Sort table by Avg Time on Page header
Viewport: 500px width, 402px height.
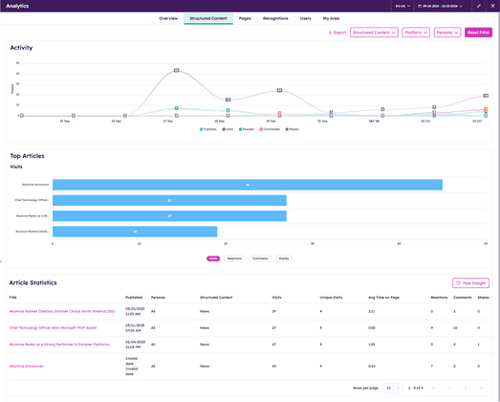[x=383, y=298]
